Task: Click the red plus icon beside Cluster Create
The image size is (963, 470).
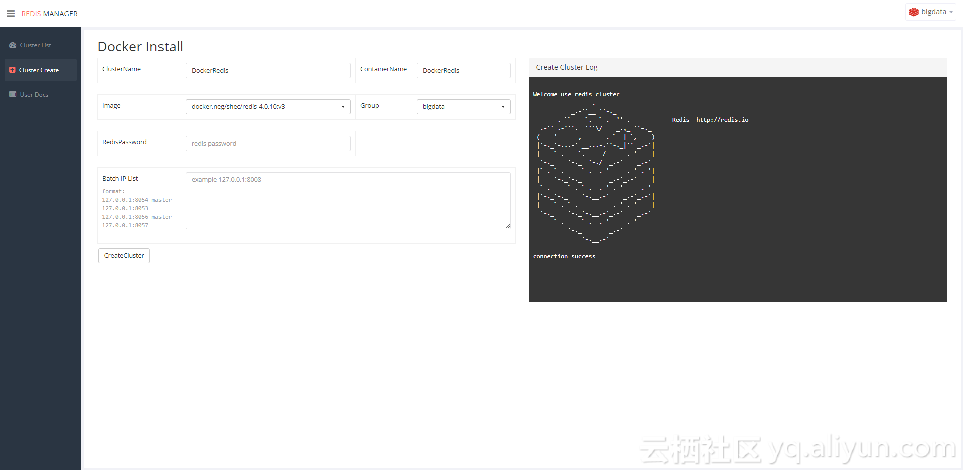Action: point(13,70)
